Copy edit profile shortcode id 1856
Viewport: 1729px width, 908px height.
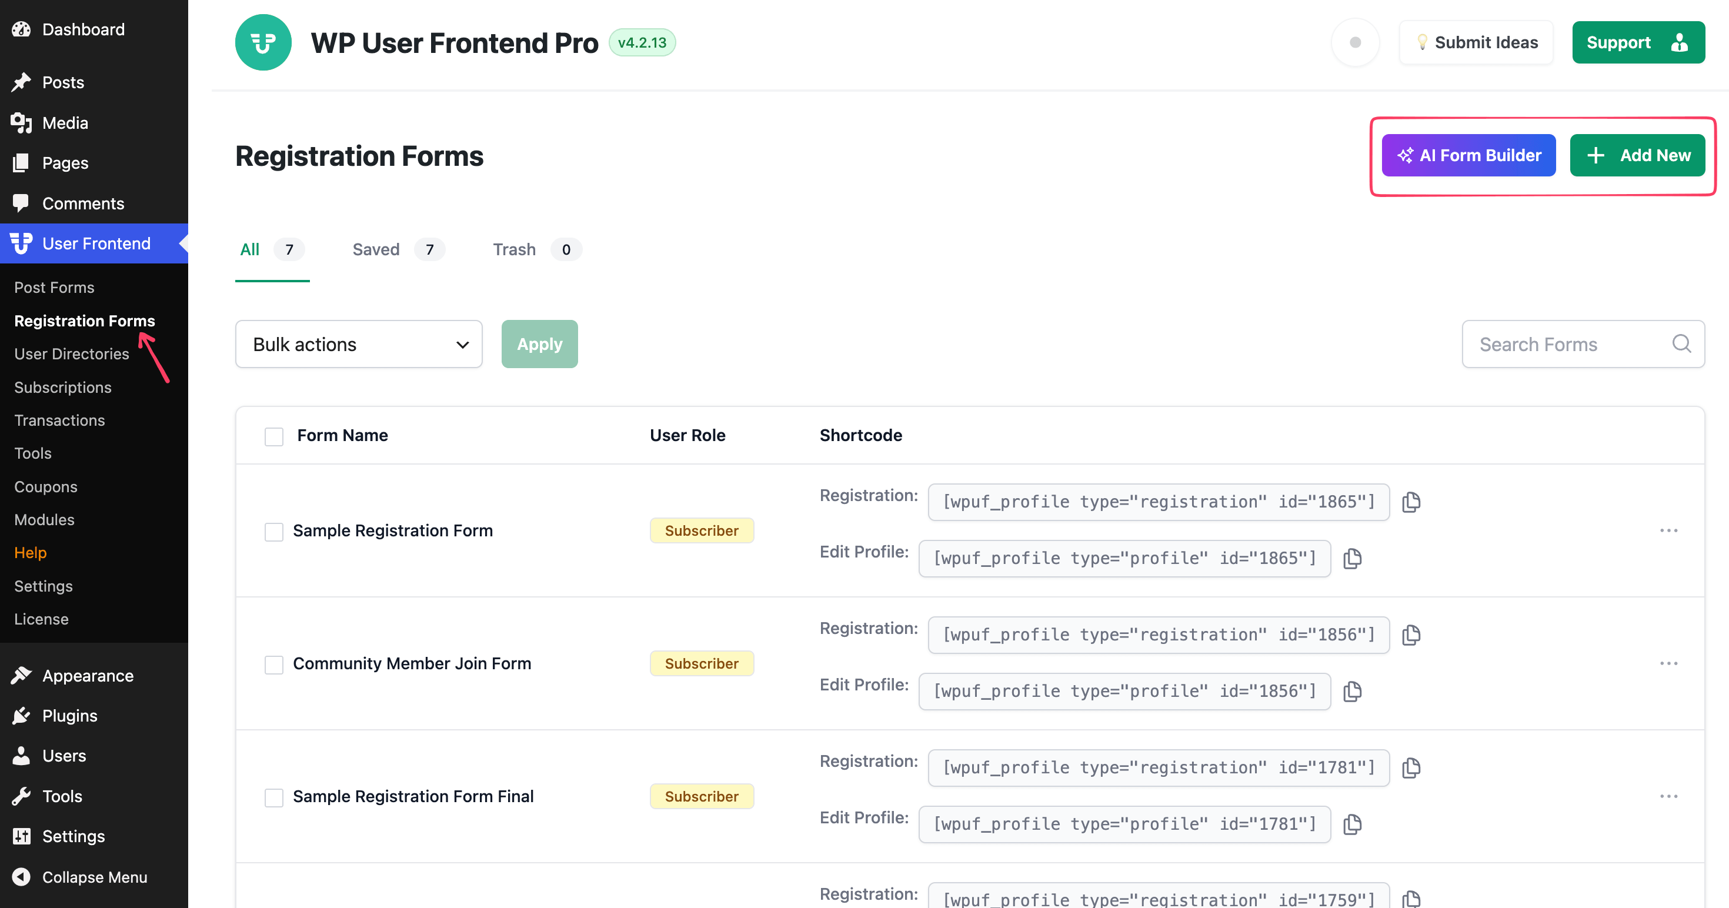[1353, 691]
